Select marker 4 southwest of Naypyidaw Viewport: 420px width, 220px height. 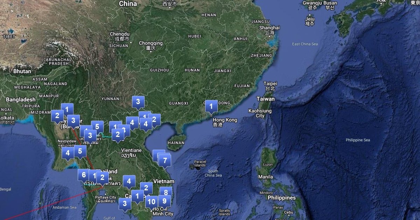pyautogui.click(x=68, y=152)
